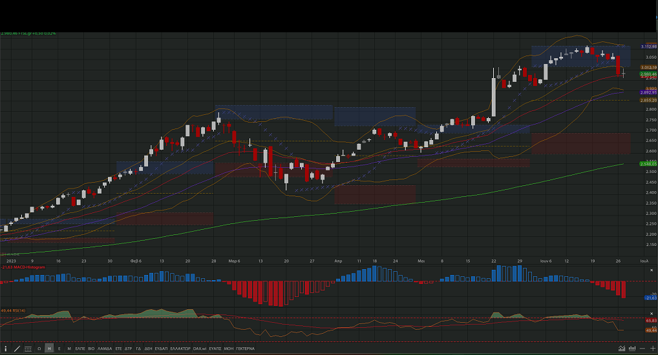Click the blue -21,63 MACD value tag
Viewport: 658px width, 355px height.
point(650,298)
